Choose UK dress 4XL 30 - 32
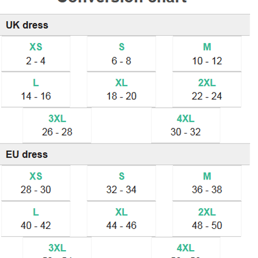Viewport: 258px width, 258px height. point(186,126)
